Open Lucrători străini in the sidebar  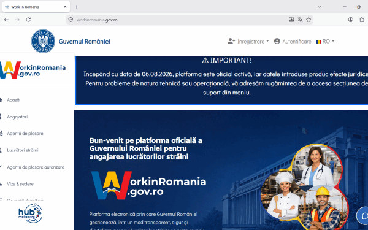click(23, 150)
